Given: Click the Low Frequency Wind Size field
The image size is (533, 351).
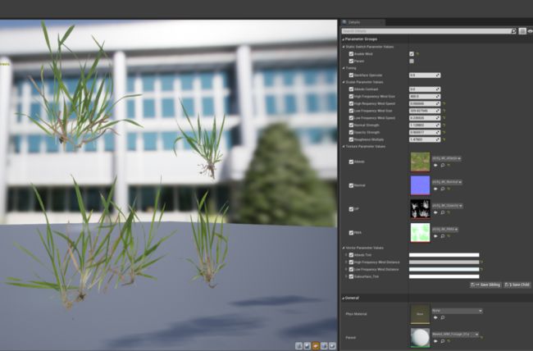Looking at the screenshot, I should coord(425,111).
